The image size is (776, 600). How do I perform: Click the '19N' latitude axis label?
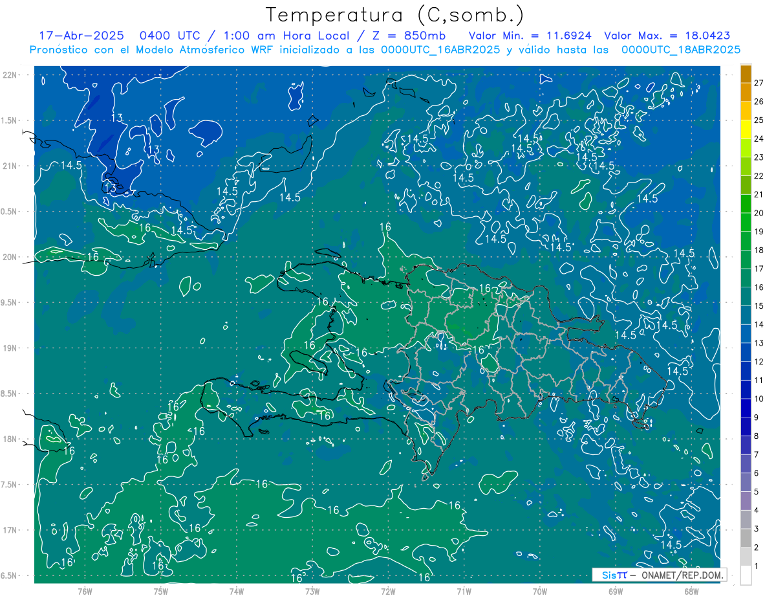pos(11,348)
